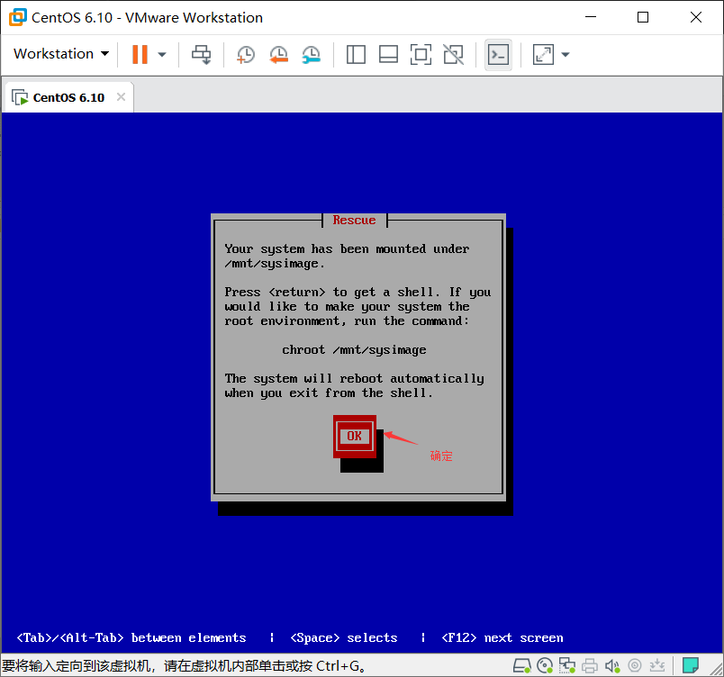Minimize the VMware Workstation window
The height and width of the screenshot is (677, 724).
tap(591, 17)
